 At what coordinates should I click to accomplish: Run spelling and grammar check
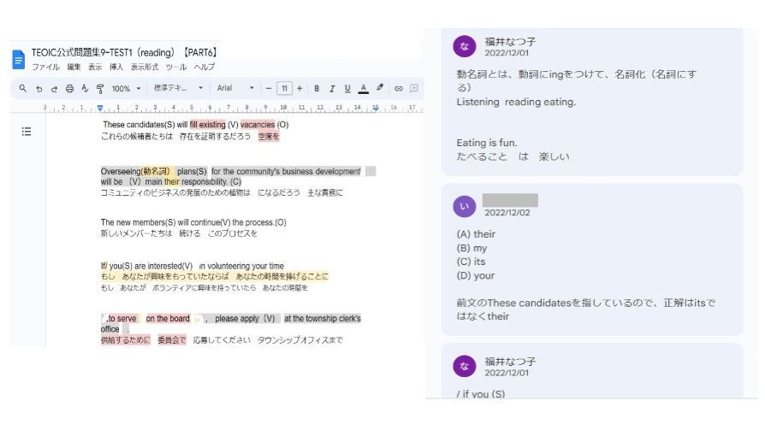pyautogui.click(x=85, y=88)
